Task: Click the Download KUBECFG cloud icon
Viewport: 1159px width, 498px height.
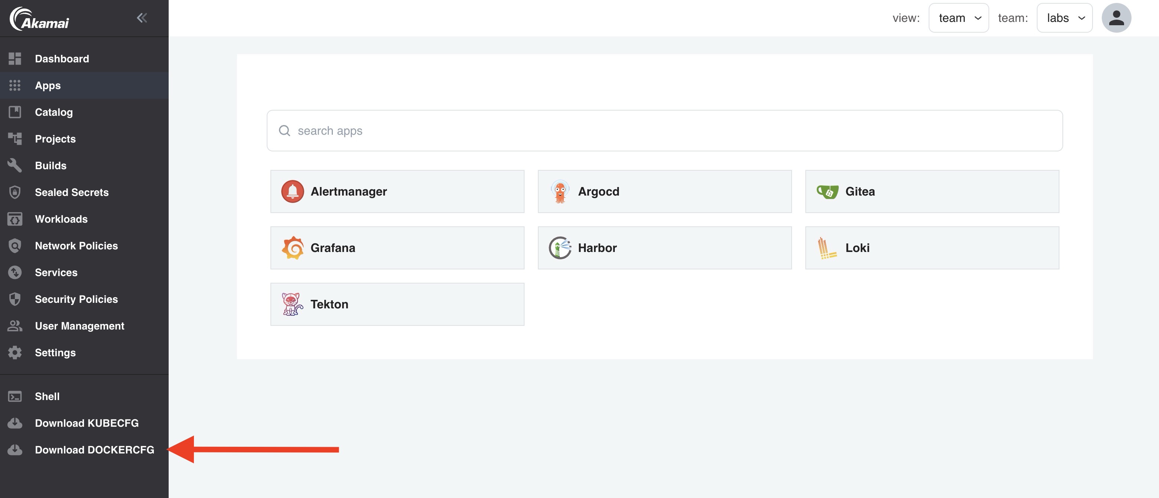Action: tap(15, 423)
